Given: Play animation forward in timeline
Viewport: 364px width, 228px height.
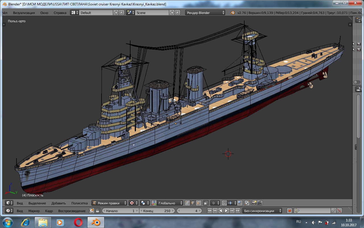Looking at the screenshot, I should (226, 211).
